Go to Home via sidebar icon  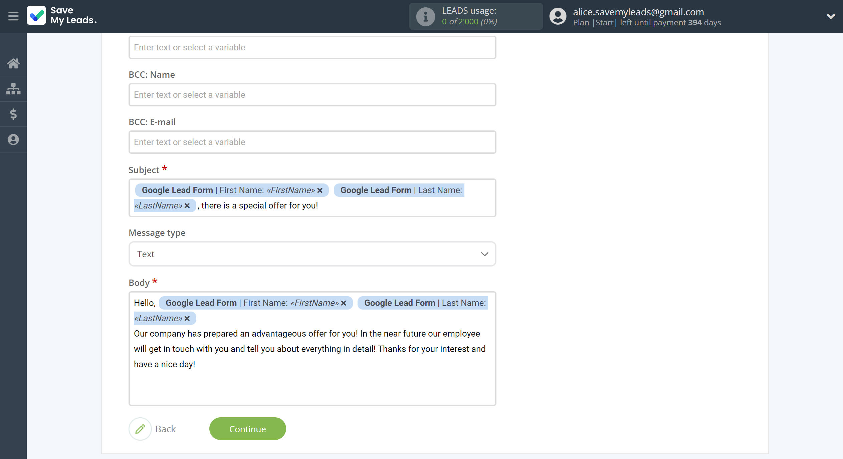(13, 63)
